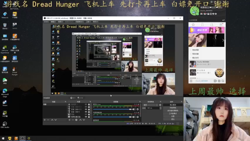Viewport: 250px width, 141px height.
Task: Pop out the 控件 dock panel icon
Action: click(x=182, y=102)
